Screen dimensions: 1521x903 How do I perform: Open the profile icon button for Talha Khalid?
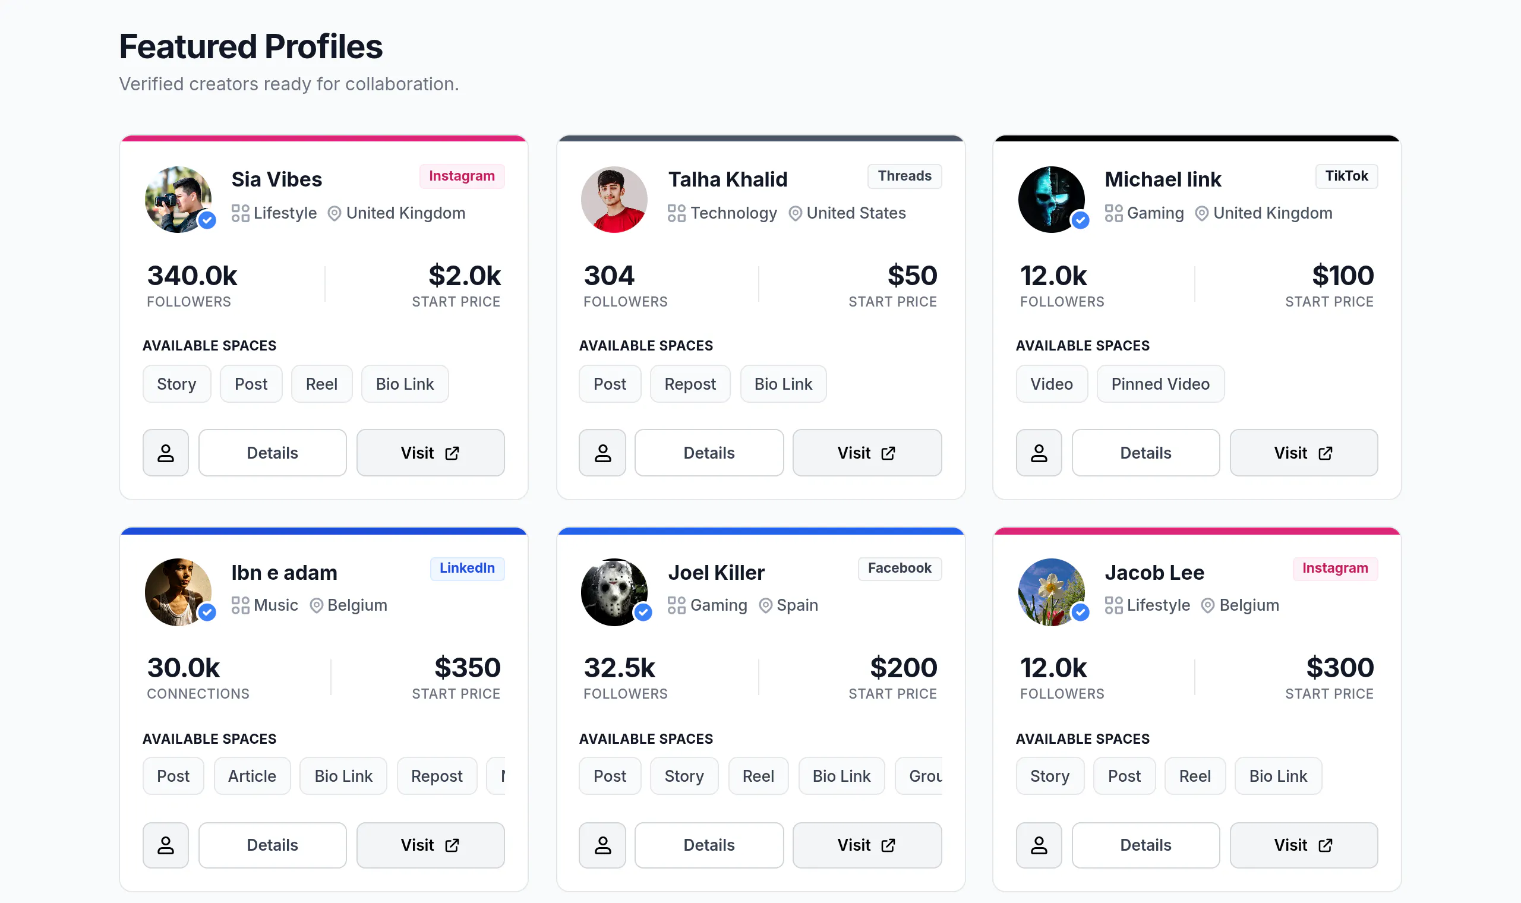tap(602, 453)
